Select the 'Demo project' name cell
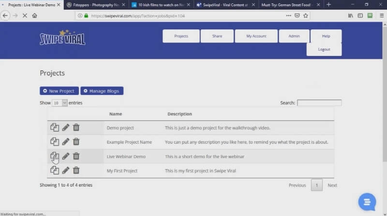387x216 pixels. coord(120,128)
